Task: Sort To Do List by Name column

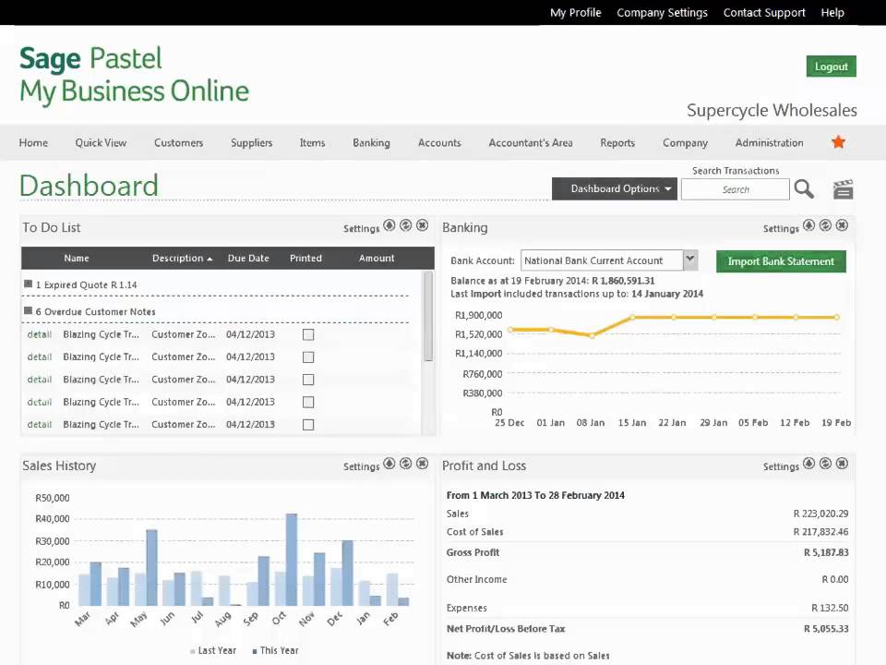Action: 77,258
